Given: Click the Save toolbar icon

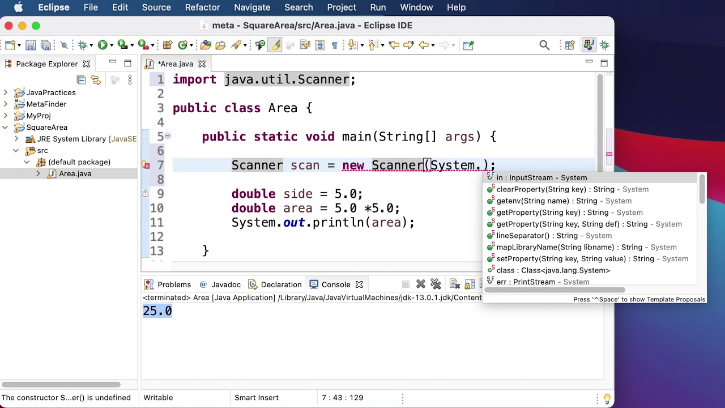Looking at the screenshot, I should [x=31, y=45].
